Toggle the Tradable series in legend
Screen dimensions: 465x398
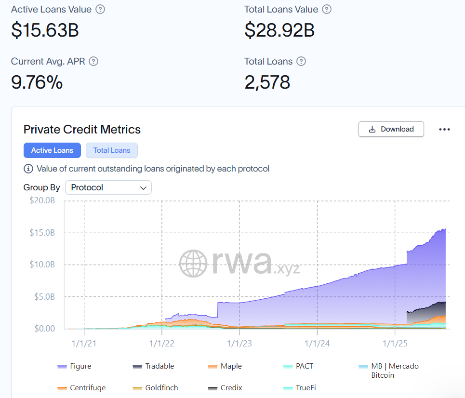click(x=159, y=366)
